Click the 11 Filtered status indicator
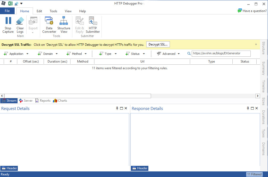The width and height of the screenshot is (268, 177). pyautogui.click(x=254, y=174)
